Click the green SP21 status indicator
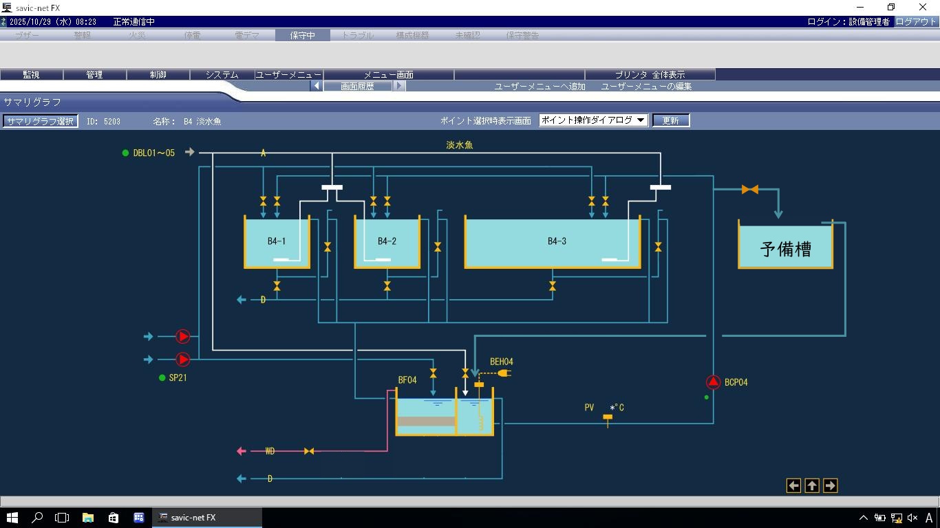Image resolution: width=940 pixels, height=528 pixels. click(x=162, y=377)
